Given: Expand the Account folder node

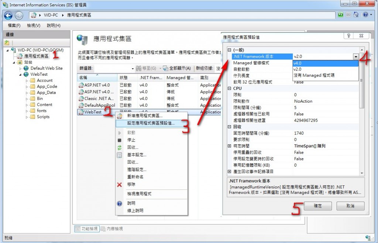Looking at the screenshot, I should click(27, 81).
